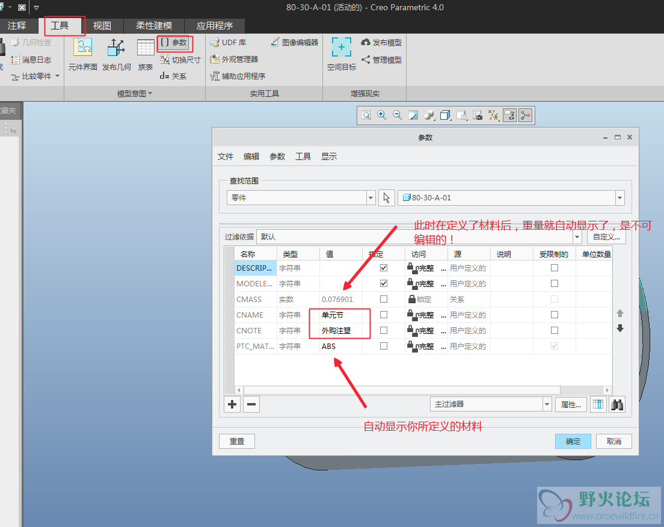This screenshot has height=527, width=664.
Task: Click the 发布模型 cloud icon
Action: pyautogui.click(x=381, y=42)
